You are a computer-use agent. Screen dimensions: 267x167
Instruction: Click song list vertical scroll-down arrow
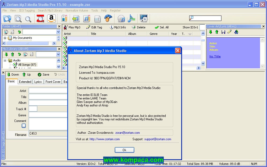click(203, 63)
